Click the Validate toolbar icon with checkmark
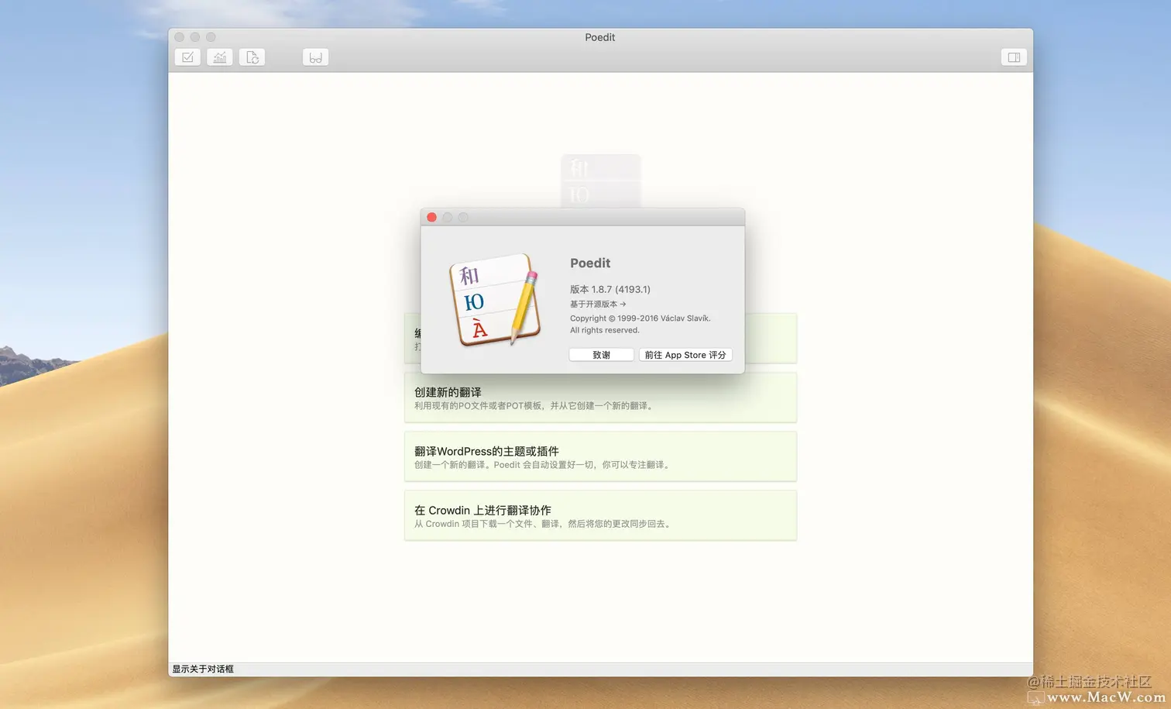 (x=187, y=57)
